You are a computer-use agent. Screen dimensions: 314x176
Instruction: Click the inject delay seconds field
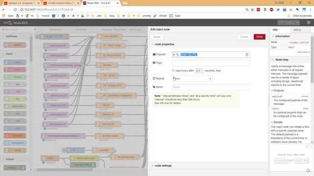[199, 70]
